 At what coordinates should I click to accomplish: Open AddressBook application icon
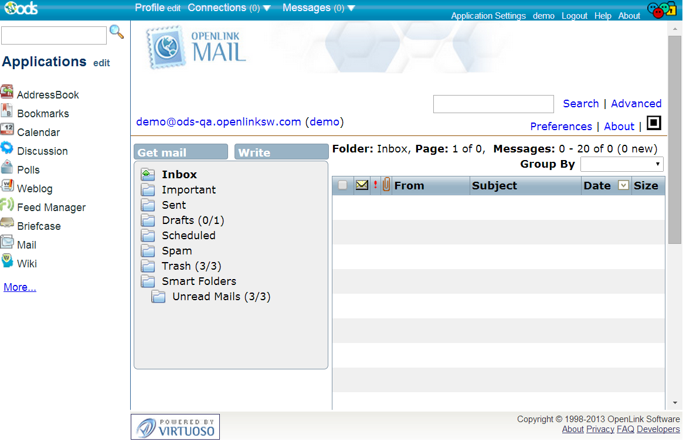7,92
